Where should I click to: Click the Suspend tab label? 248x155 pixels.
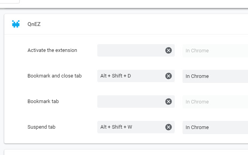click(x=41, y=127)
